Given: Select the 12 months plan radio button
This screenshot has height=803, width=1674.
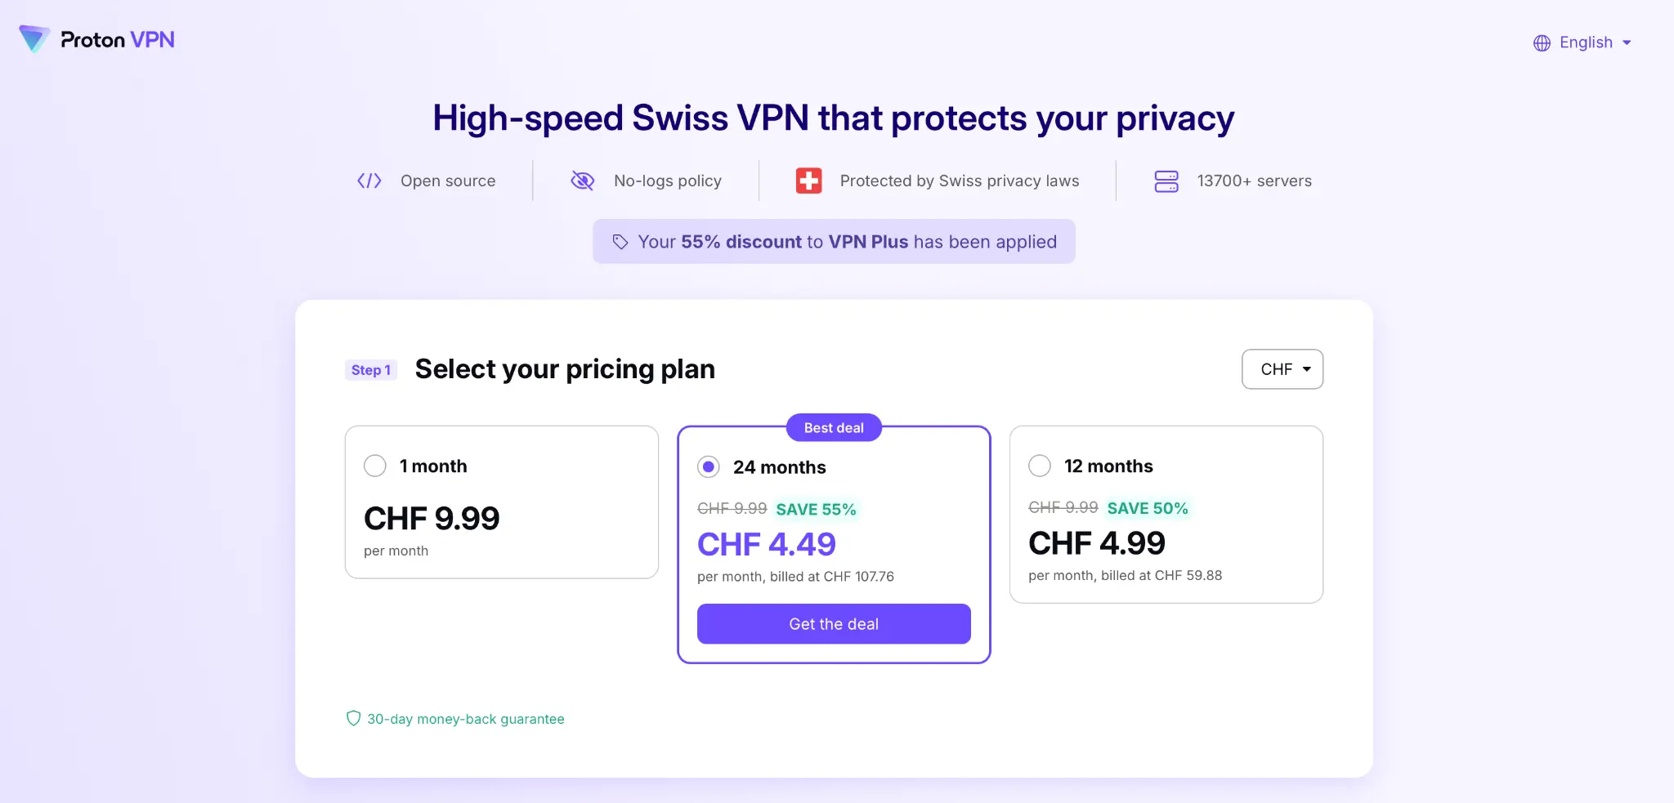Looking at the screenshot, I should pyautogui.click(x=1040, y=466).
